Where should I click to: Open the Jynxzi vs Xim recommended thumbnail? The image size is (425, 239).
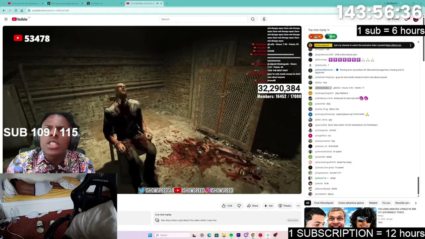tap(340, 218)
